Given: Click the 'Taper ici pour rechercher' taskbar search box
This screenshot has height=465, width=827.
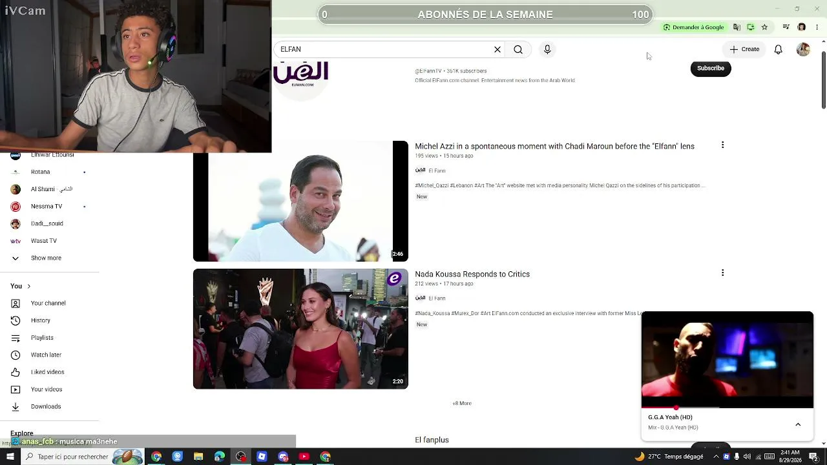Looking at the screenshot, I should (x=83, y=457).
